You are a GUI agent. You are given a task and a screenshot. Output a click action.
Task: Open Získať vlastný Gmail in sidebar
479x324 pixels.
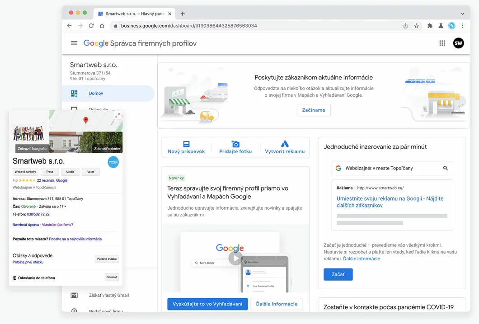109,295
